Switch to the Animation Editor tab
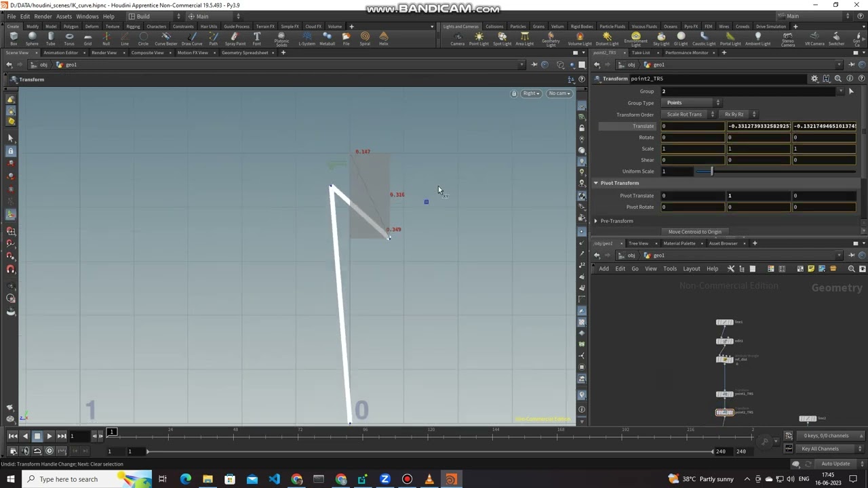 (60, 53)
